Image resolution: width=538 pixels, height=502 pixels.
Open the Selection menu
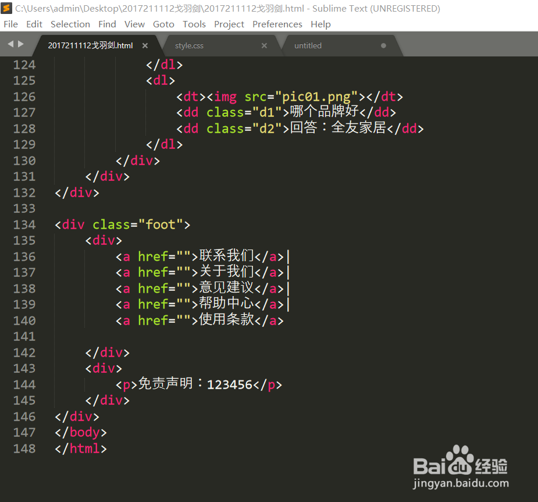(x=70, y=24)
